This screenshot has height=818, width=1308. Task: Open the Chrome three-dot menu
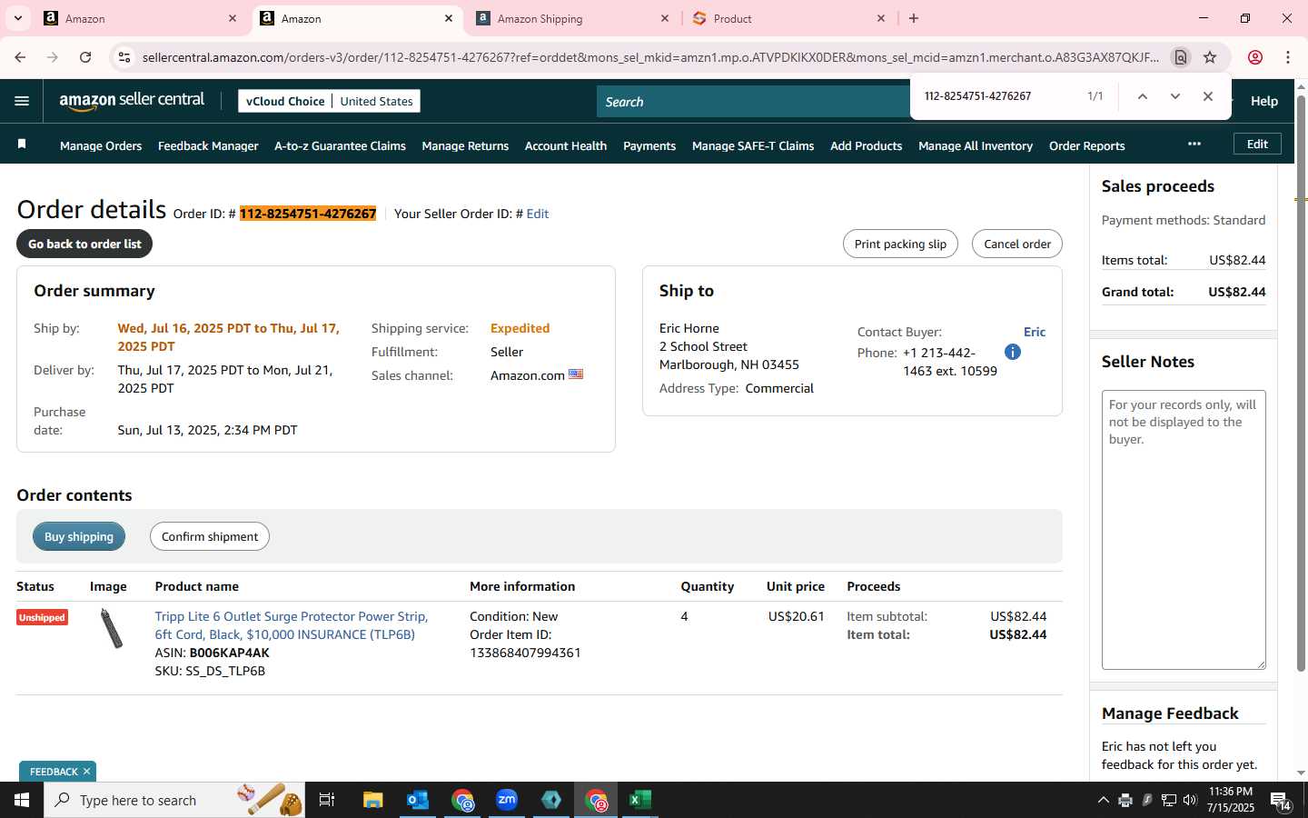coord(1287,57)
